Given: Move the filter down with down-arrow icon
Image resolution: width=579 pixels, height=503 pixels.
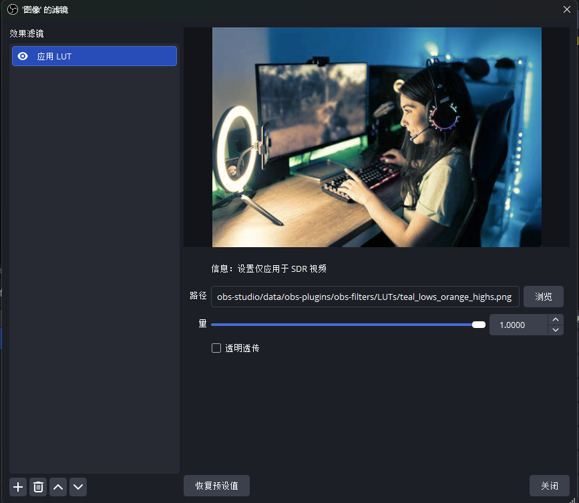Looking at the screenshot, I should coord(78,487).
